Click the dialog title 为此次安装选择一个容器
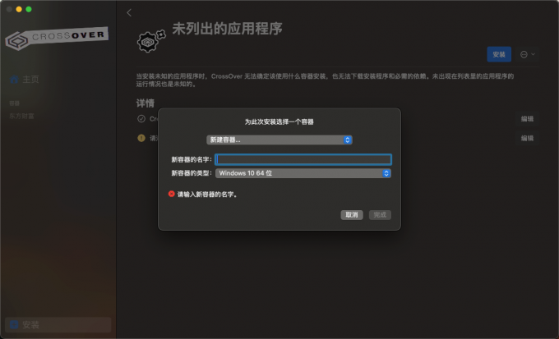Screen dimensions: 559x339 [279, 122]
